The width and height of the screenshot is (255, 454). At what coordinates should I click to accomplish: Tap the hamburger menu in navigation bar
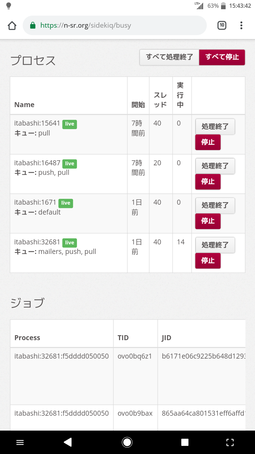[20, 442]
